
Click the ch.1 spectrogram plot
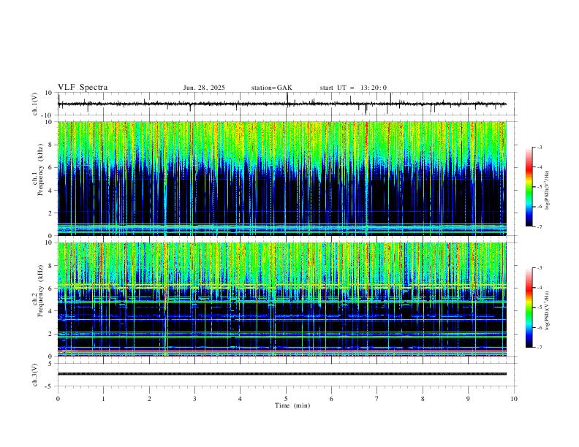281,178
